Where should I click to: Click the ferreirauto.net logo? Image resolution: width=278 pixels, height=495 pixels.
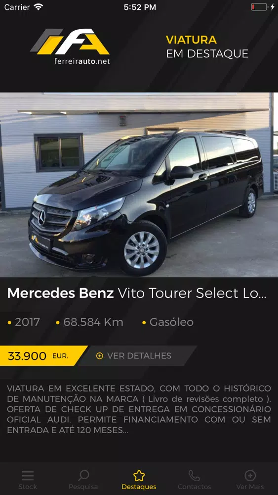(x=71, y=47)
